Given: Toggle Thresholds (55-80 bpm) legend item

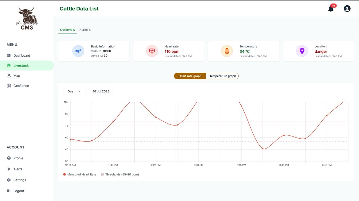Looking at the screenshot, I should 120,175.
